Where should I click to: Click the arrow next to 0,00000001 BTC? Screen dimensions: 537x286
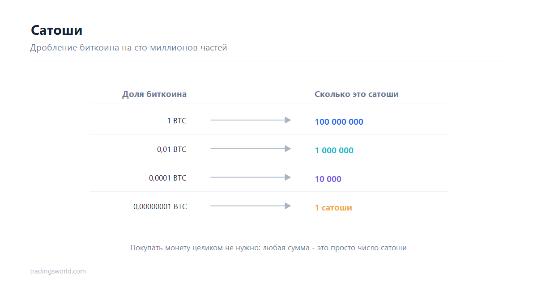(x=251, y=206)
